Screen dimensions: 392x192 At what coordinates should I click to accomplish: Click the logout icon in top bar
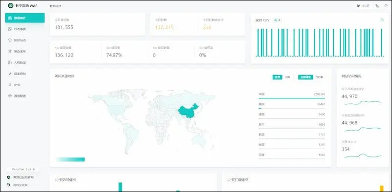[386, 6]
